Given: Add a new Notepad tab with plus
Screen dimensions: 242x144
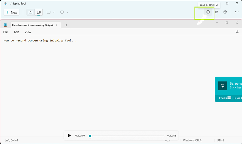Looking at the screenshot, I should pos(66,25).
